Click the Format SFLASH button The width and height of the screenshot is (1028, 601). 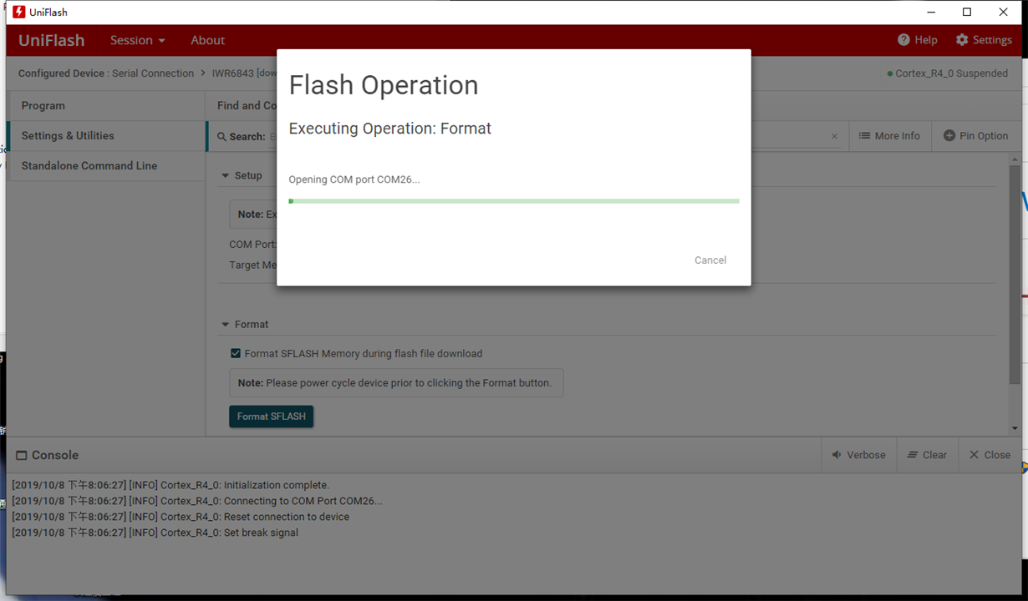pos(271,416)
